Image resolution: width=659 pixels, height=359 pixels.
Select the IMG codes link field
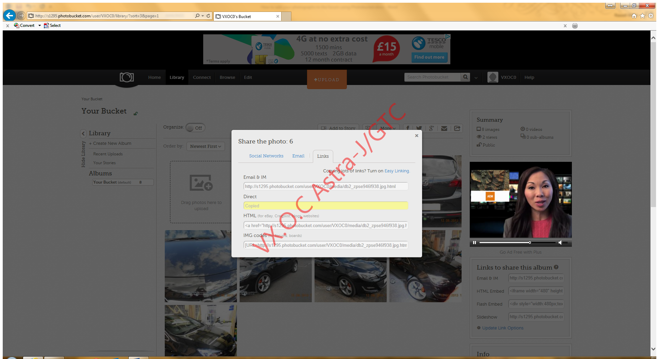pos(325,245)
